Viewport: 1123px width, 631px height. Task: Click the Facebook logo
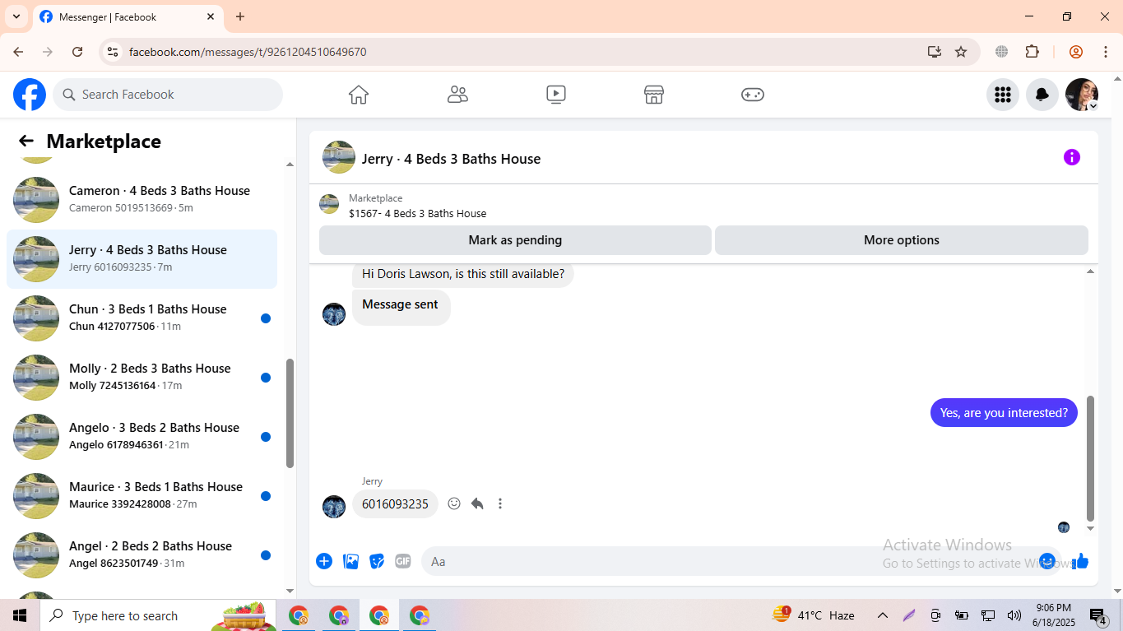(30, 95)
